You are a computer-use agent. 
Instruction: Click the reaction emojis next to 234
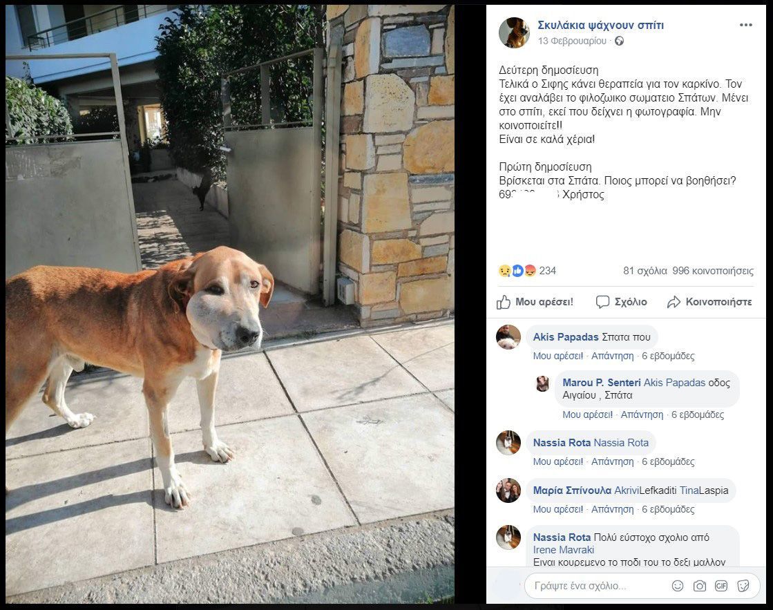tap(517, 271)
